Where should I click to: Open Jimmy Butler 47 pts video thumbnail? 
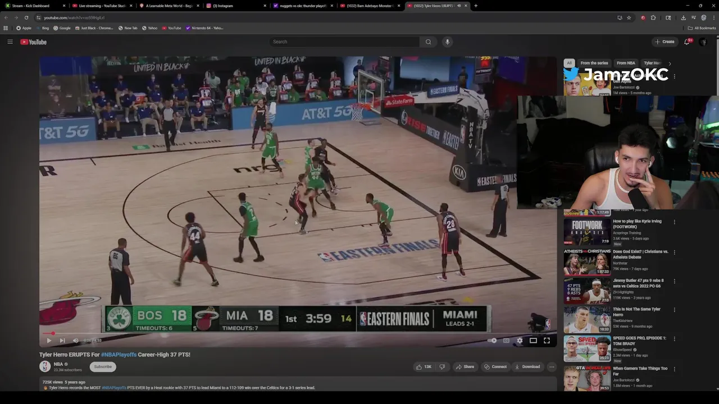(587, 290)
